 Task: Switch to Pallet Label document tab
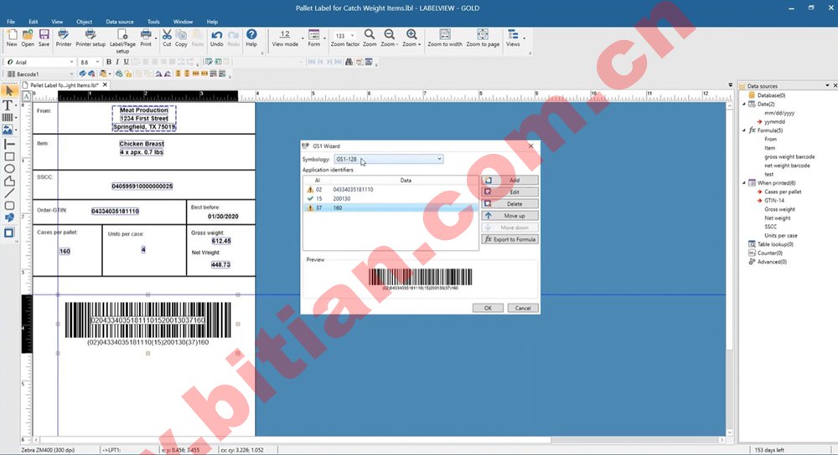(64, 84)
